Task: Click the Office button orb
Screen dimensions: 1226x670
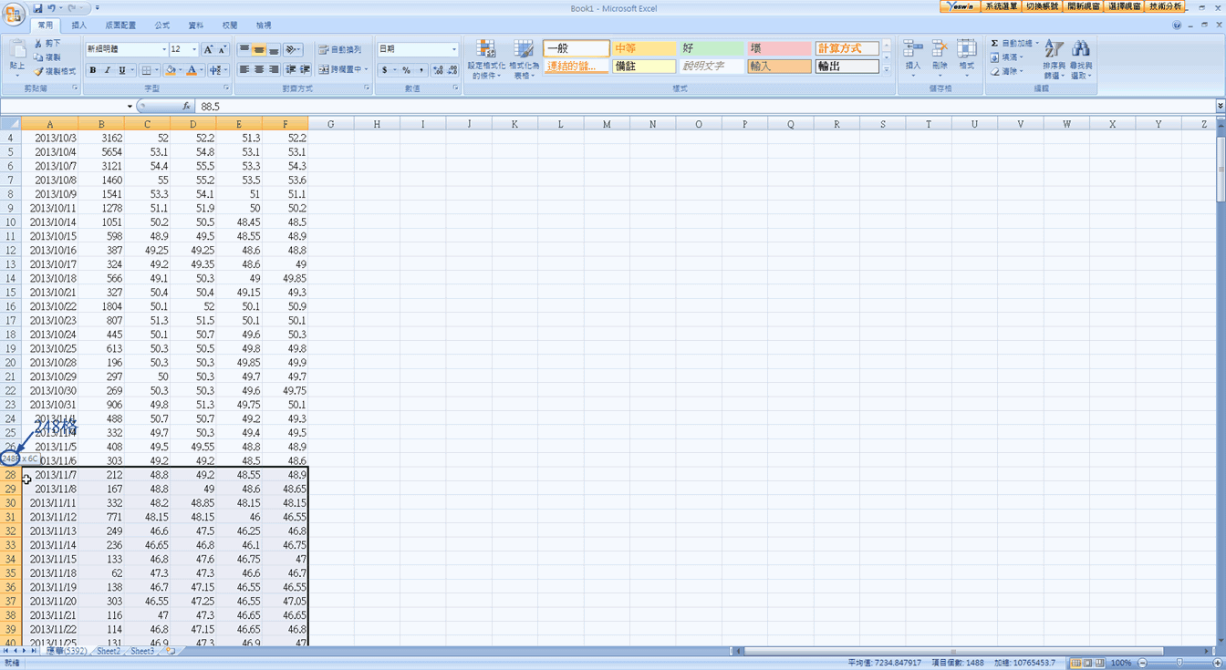Action: click(14, 15)
